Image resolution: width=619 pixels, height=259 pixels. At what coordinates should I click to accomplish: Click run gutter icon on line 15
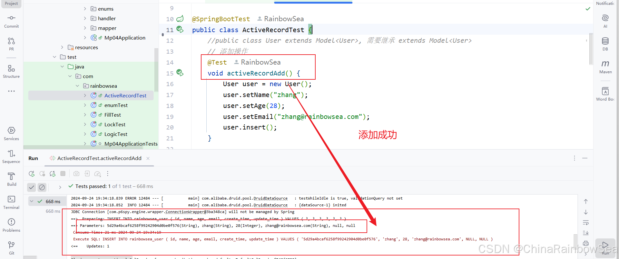(x=180, y=73)
